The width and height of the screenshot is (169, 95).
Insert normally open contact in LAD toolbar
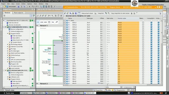(38, 22)
